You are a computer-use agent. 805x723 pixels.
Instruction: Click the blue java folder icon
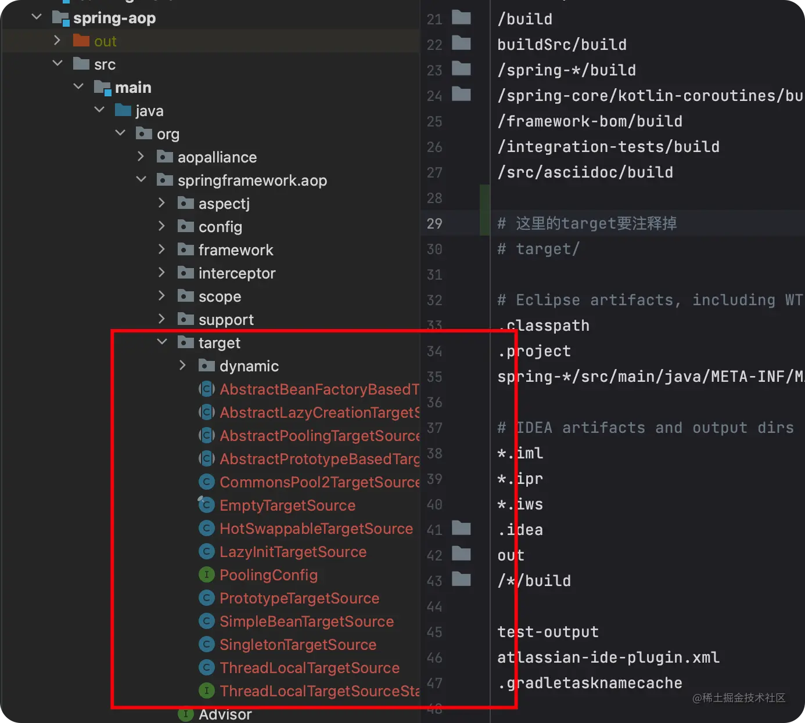pyautogui.click(x=123, y=110)
